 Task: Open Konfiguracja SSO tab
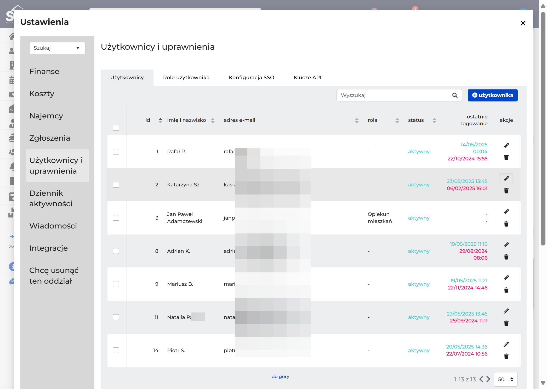point(252,78)
